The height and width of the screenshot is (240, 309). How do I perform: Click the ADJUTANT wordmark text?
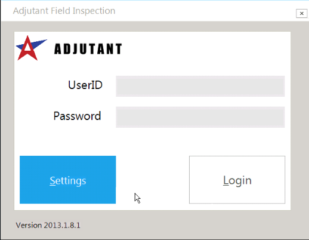click(88, 49)
